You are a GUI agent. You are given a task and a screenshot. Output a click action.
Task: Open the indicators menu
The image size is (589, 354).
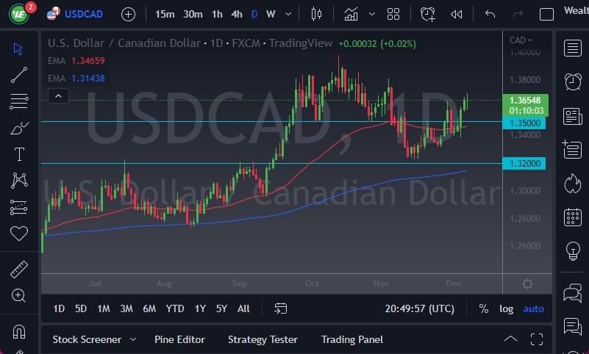(351, 14)
